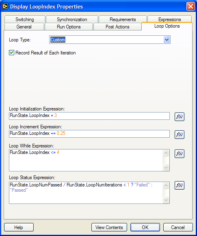Image resolution: width=197 pixels, height=236 pixels.
Task: Expand the Loop Type dropdown arrow
Action: point(167,40)
